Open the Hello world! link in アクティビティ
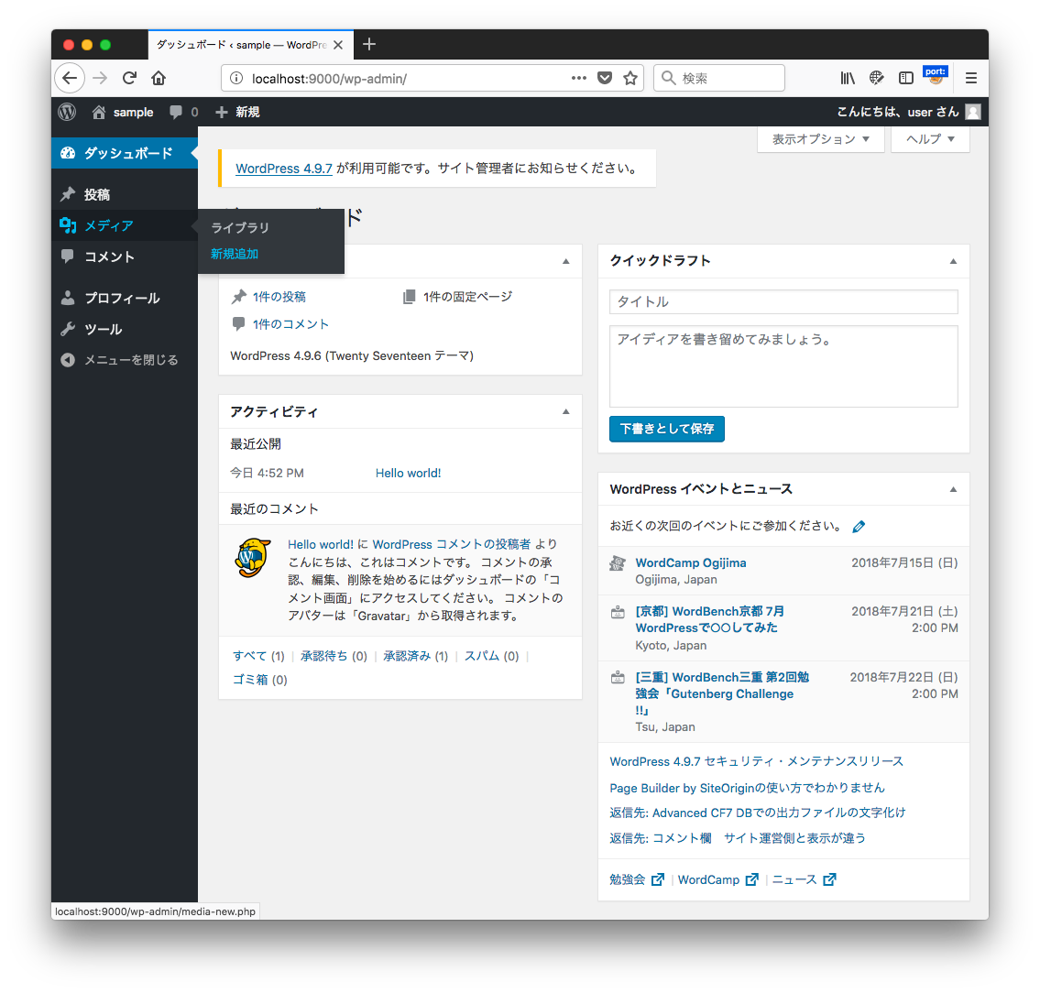The height and width of the screenshot is (993, 1040). (x=408, y=473)
